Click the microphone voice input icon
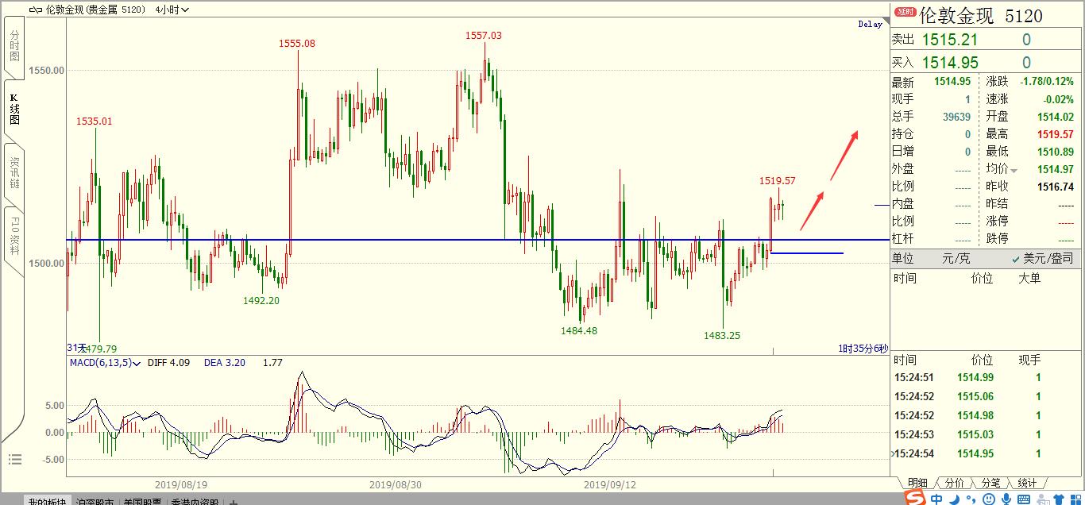Screen dimensions: 1085x505 [1006, 499]
